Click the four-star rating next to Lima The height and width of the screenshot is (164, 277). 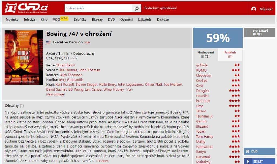click(235, 106)
